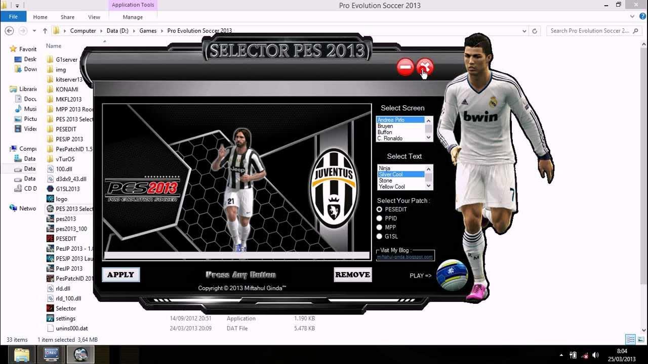Click the Up one level arrow in Explorer
The height and width of the screenshot is (364, 648).
(45, 31)
